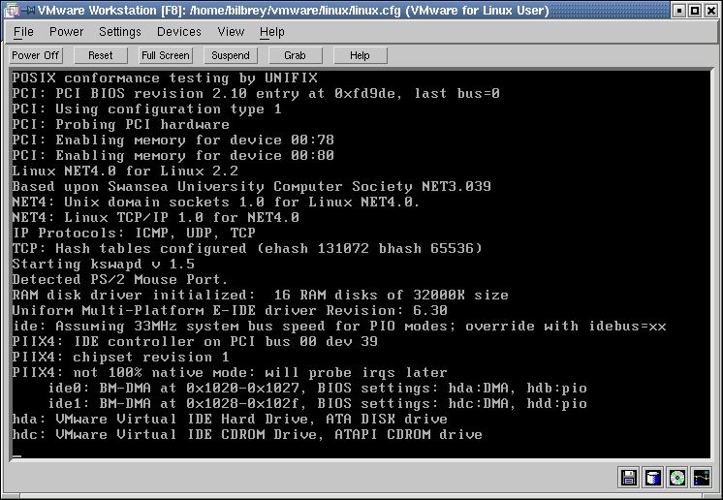The width and height of the screenshot is (723, 500).
Task: Click the floppy disk status icon
Action: click(x=629, y=477)
